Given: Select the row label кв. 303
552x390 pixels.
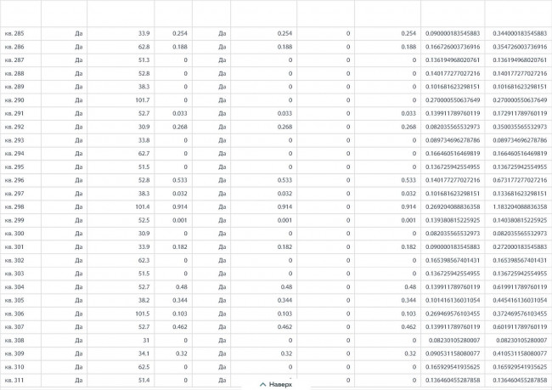Looking at the screenshot, I should tap(14, 274).
